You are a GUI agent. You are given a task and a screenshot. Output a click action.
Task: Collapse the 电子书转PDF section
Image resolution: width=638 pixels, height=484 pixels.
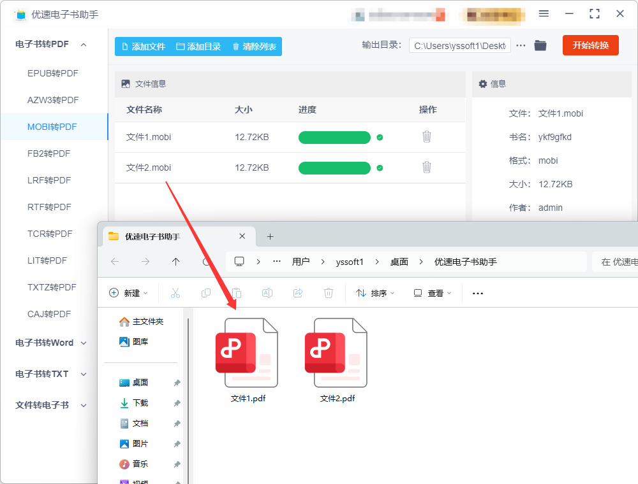(x=84, y=44)
